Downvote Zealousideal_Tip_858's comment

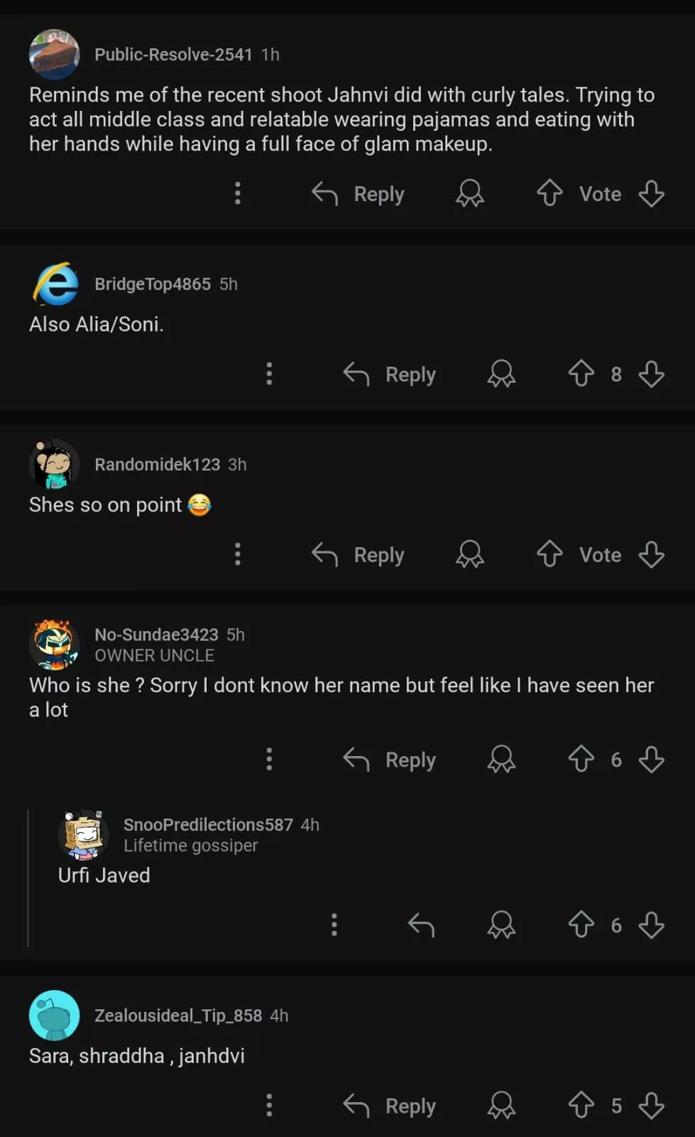coord(651,1105)
